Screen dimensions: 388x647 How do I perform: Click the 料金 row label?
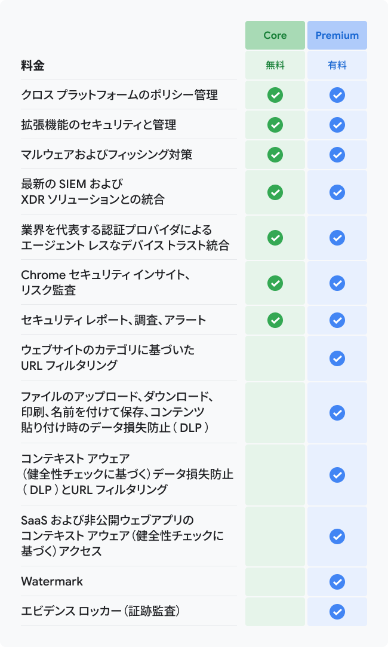[33, 66]
